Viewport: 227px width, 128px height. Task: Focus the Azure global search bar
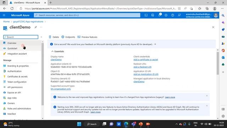[x=87, y=15]
